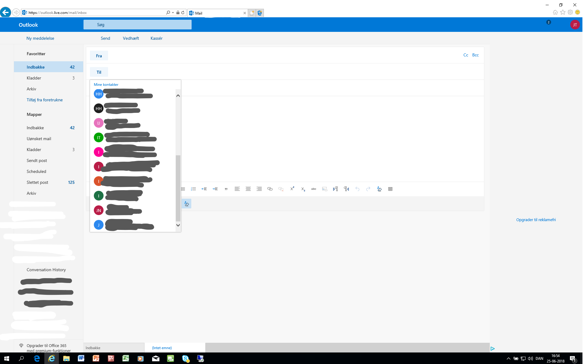The height and width of the screenshot is (364, 583).
Task: Open the Kladder folder under Favoritter
Action: pos(34,78)
